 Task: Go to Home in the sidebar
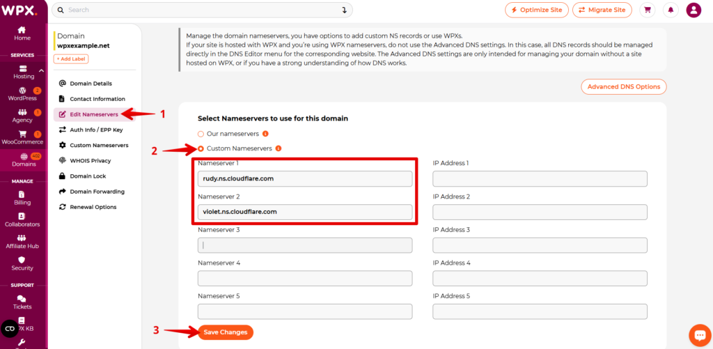coord(23,33)
